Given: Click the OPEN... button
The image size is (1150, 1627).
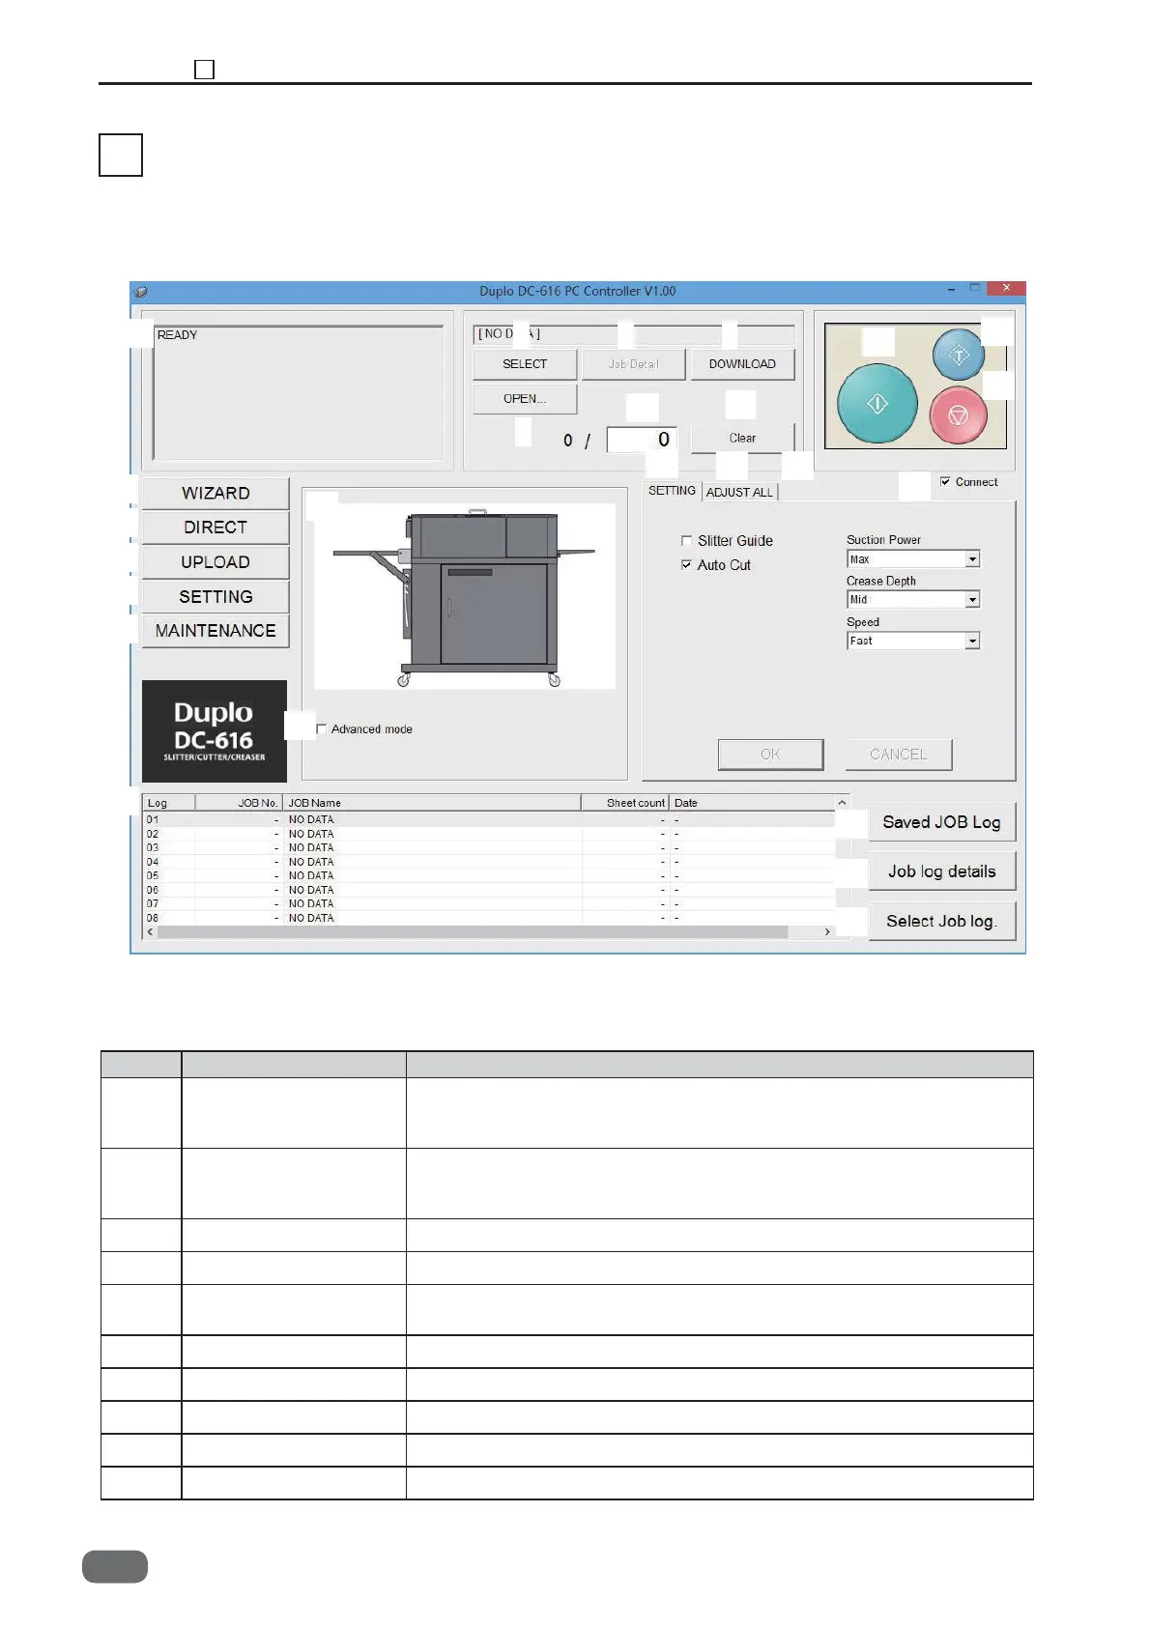Looking at the screenshot, I should tap(525, 399).
